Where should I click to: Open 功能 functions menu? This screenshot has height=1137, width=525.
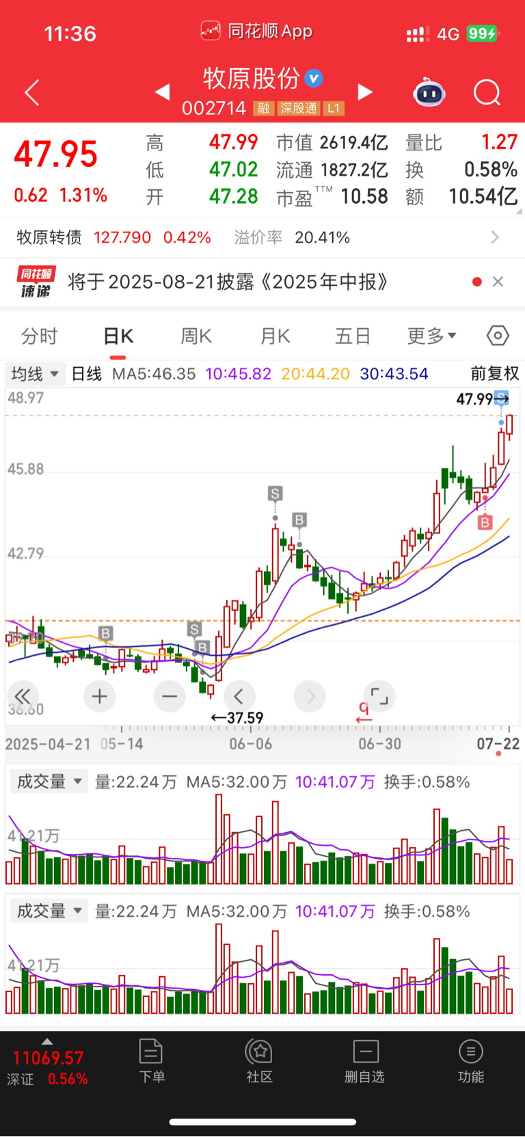(471, 1061)
